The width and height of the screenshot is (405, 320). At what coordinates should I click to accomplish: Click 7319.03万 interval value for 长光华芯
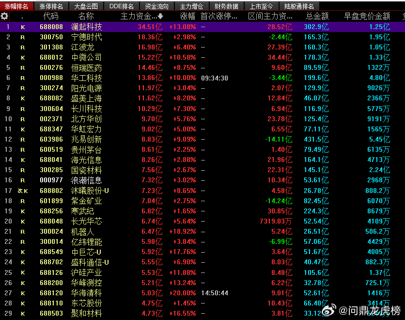[x=276, y=222]
